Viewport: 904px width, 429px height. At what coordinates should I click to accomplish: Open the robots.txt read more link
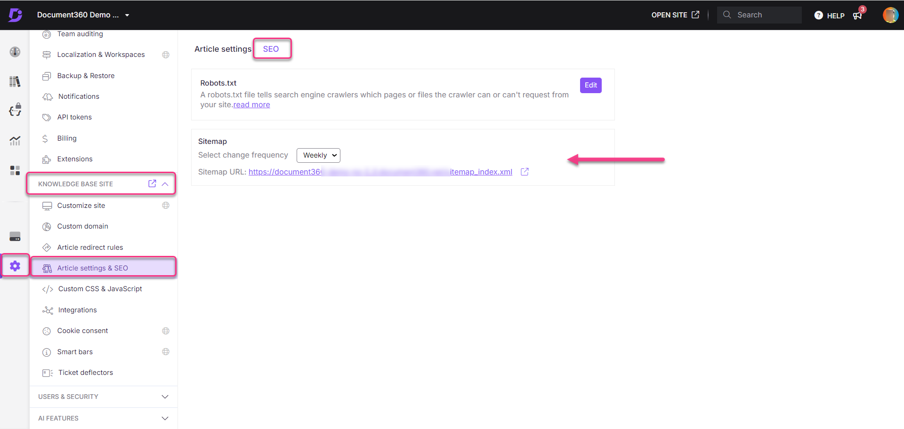pyautogui.click(x=251, y=105)
